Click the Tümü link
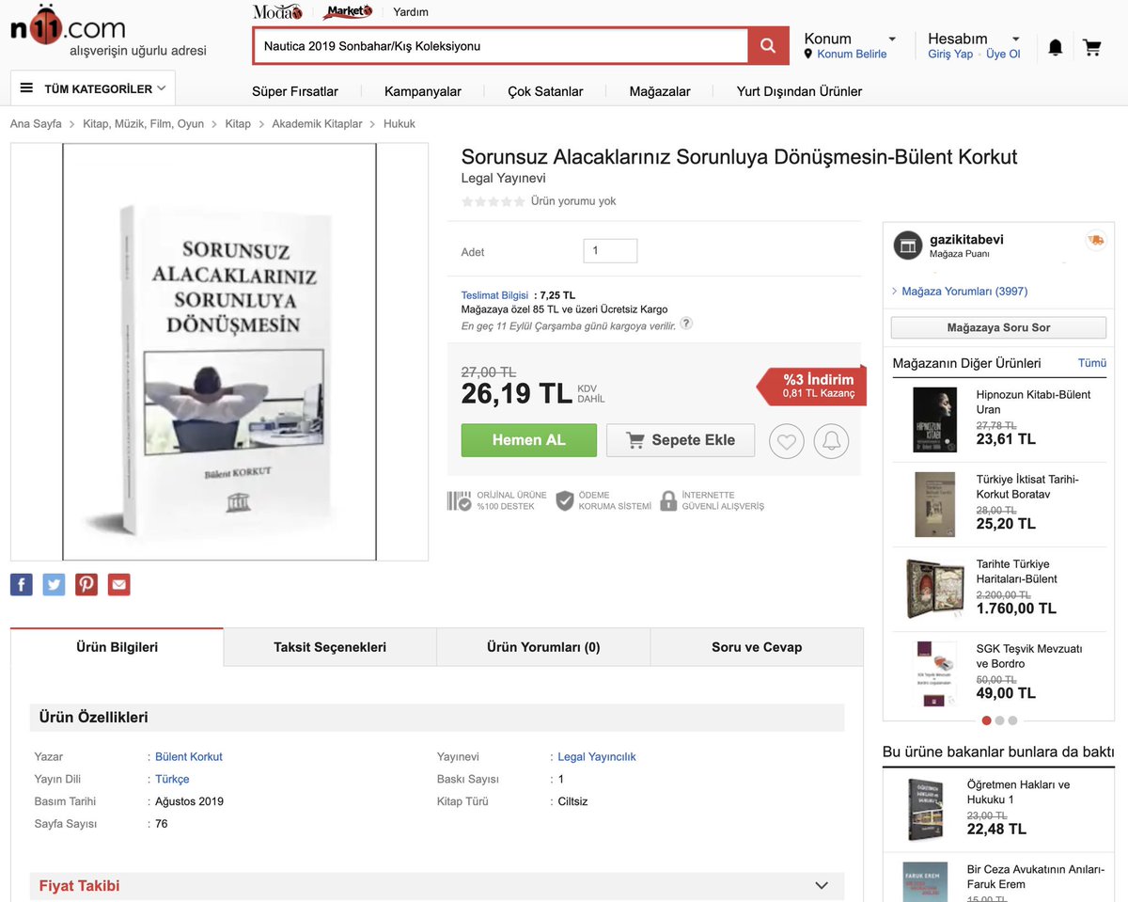The image size is (1128, 902). point(1092,363)
